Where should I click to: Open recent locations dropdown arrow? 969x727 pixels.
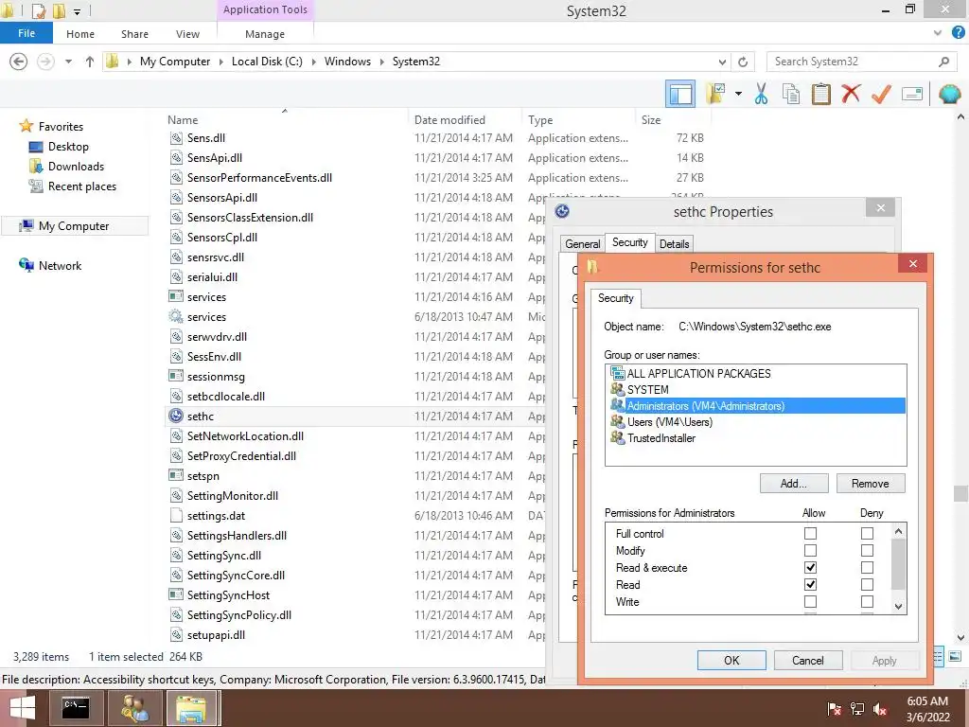click(x=68, y=62)
